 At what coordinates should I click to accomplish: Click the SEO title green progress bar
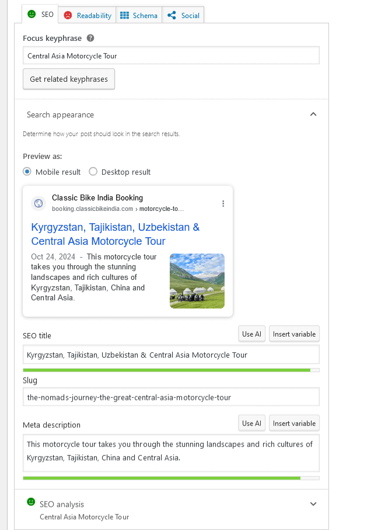(166, 370)
